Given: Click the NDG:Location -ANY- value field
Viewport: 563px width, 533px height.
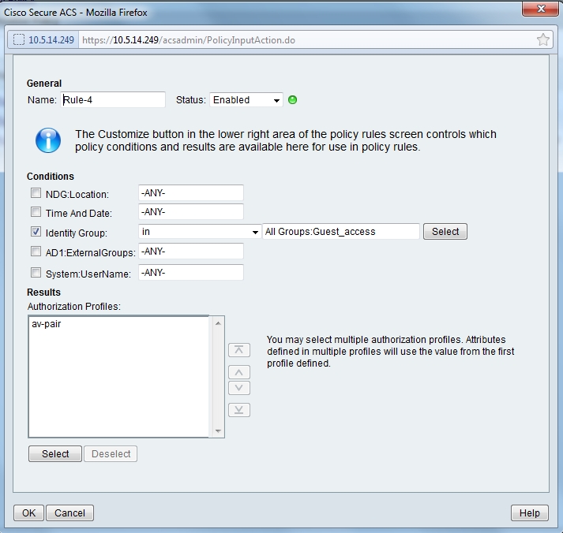Looking at the screenshot, I should click(191, 193).
